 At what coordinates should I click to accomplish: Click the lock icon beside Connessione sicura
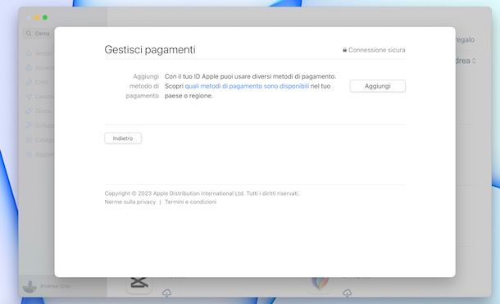coord(345,50)
